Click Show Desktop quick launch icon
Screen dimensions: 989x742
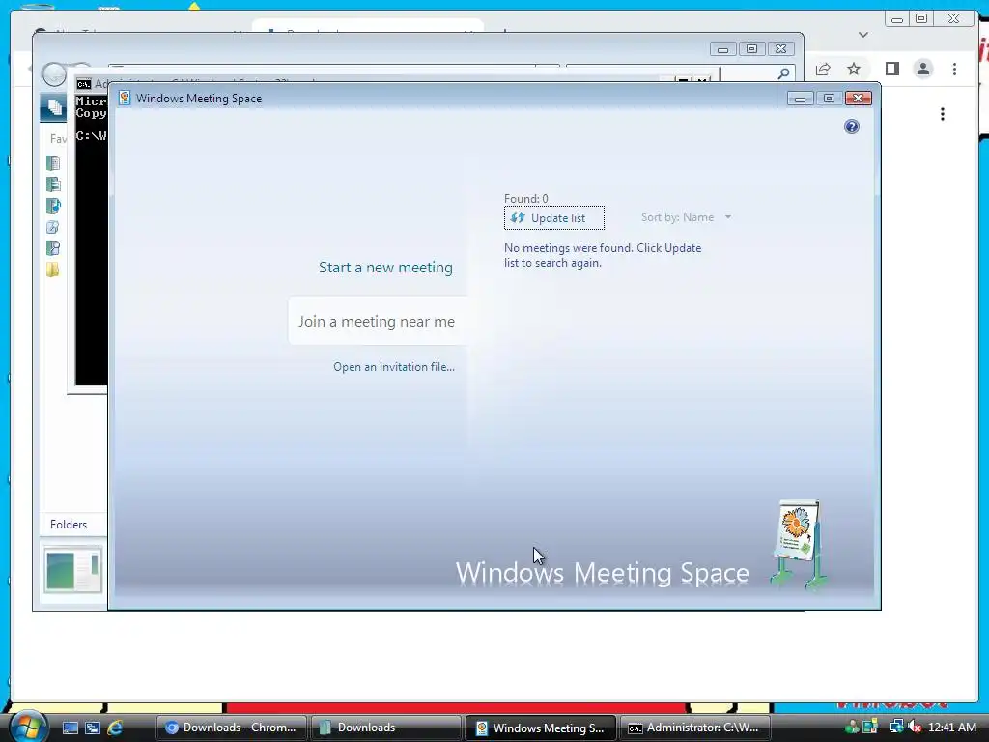[71, 728]
